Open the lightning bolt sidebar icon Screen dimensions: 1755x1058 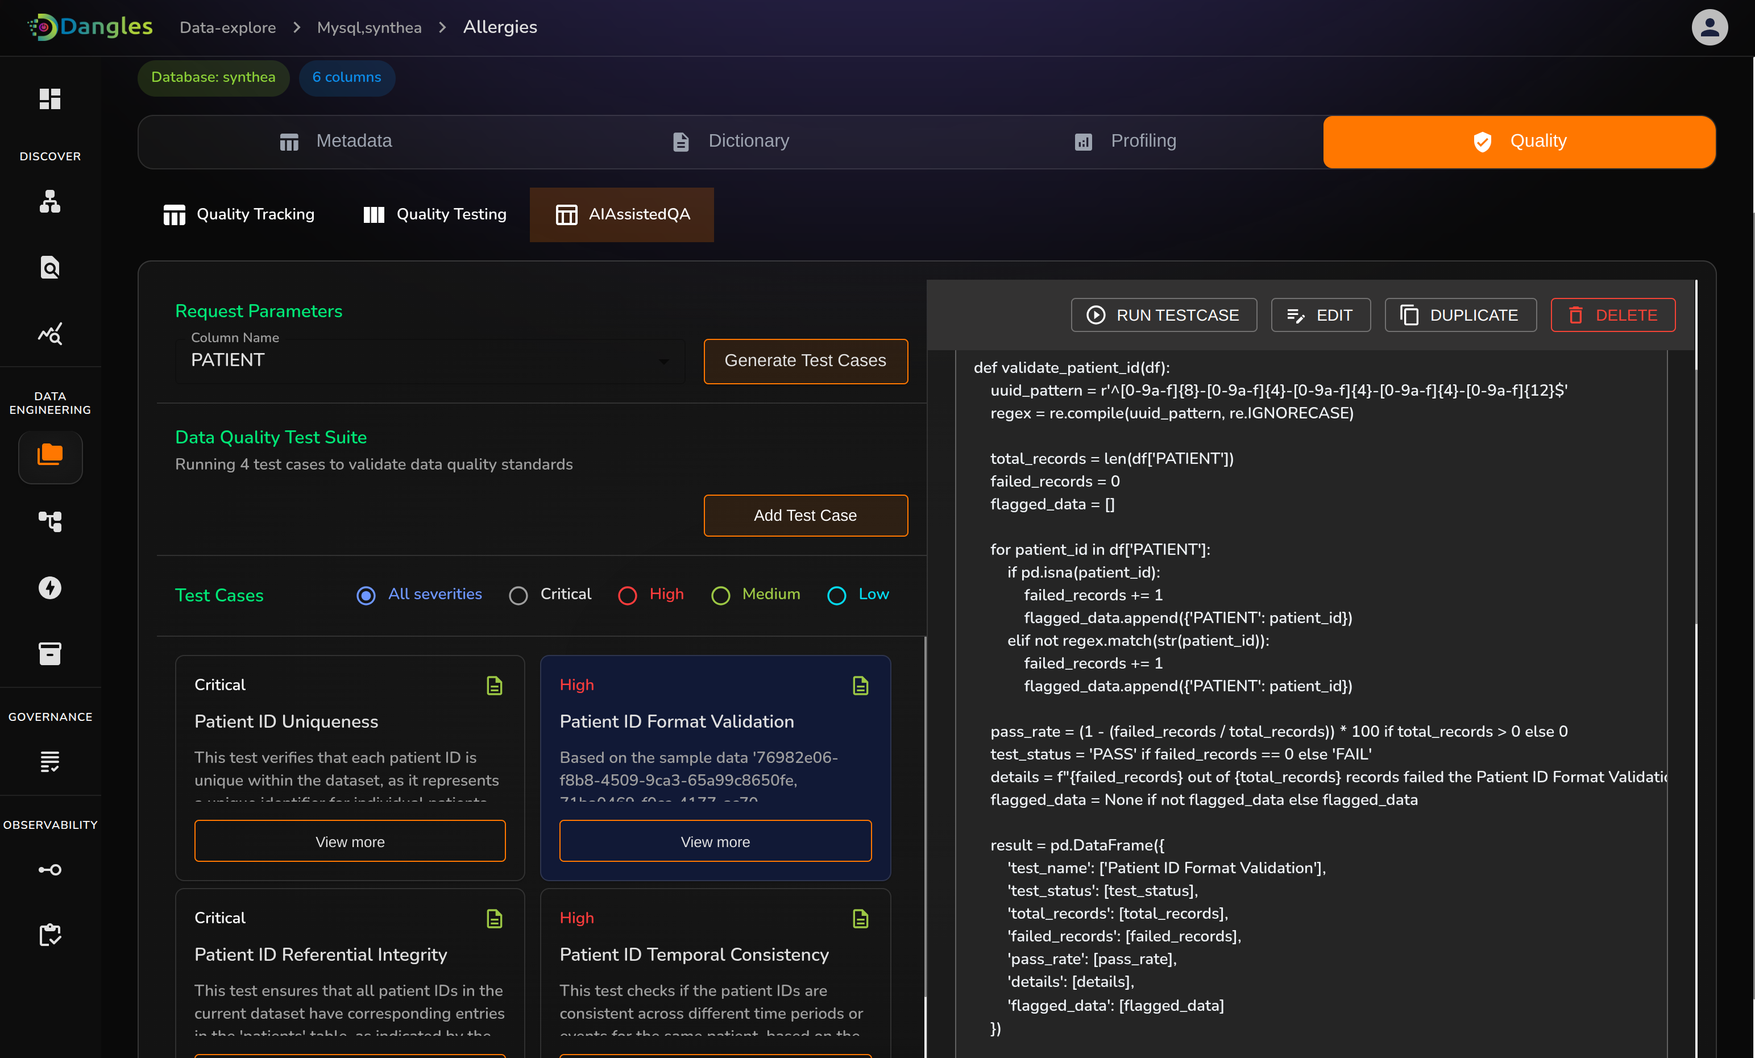[x=50, y=587]
